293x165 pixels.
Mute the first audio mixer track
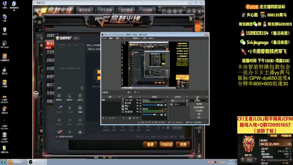point(162,105)
